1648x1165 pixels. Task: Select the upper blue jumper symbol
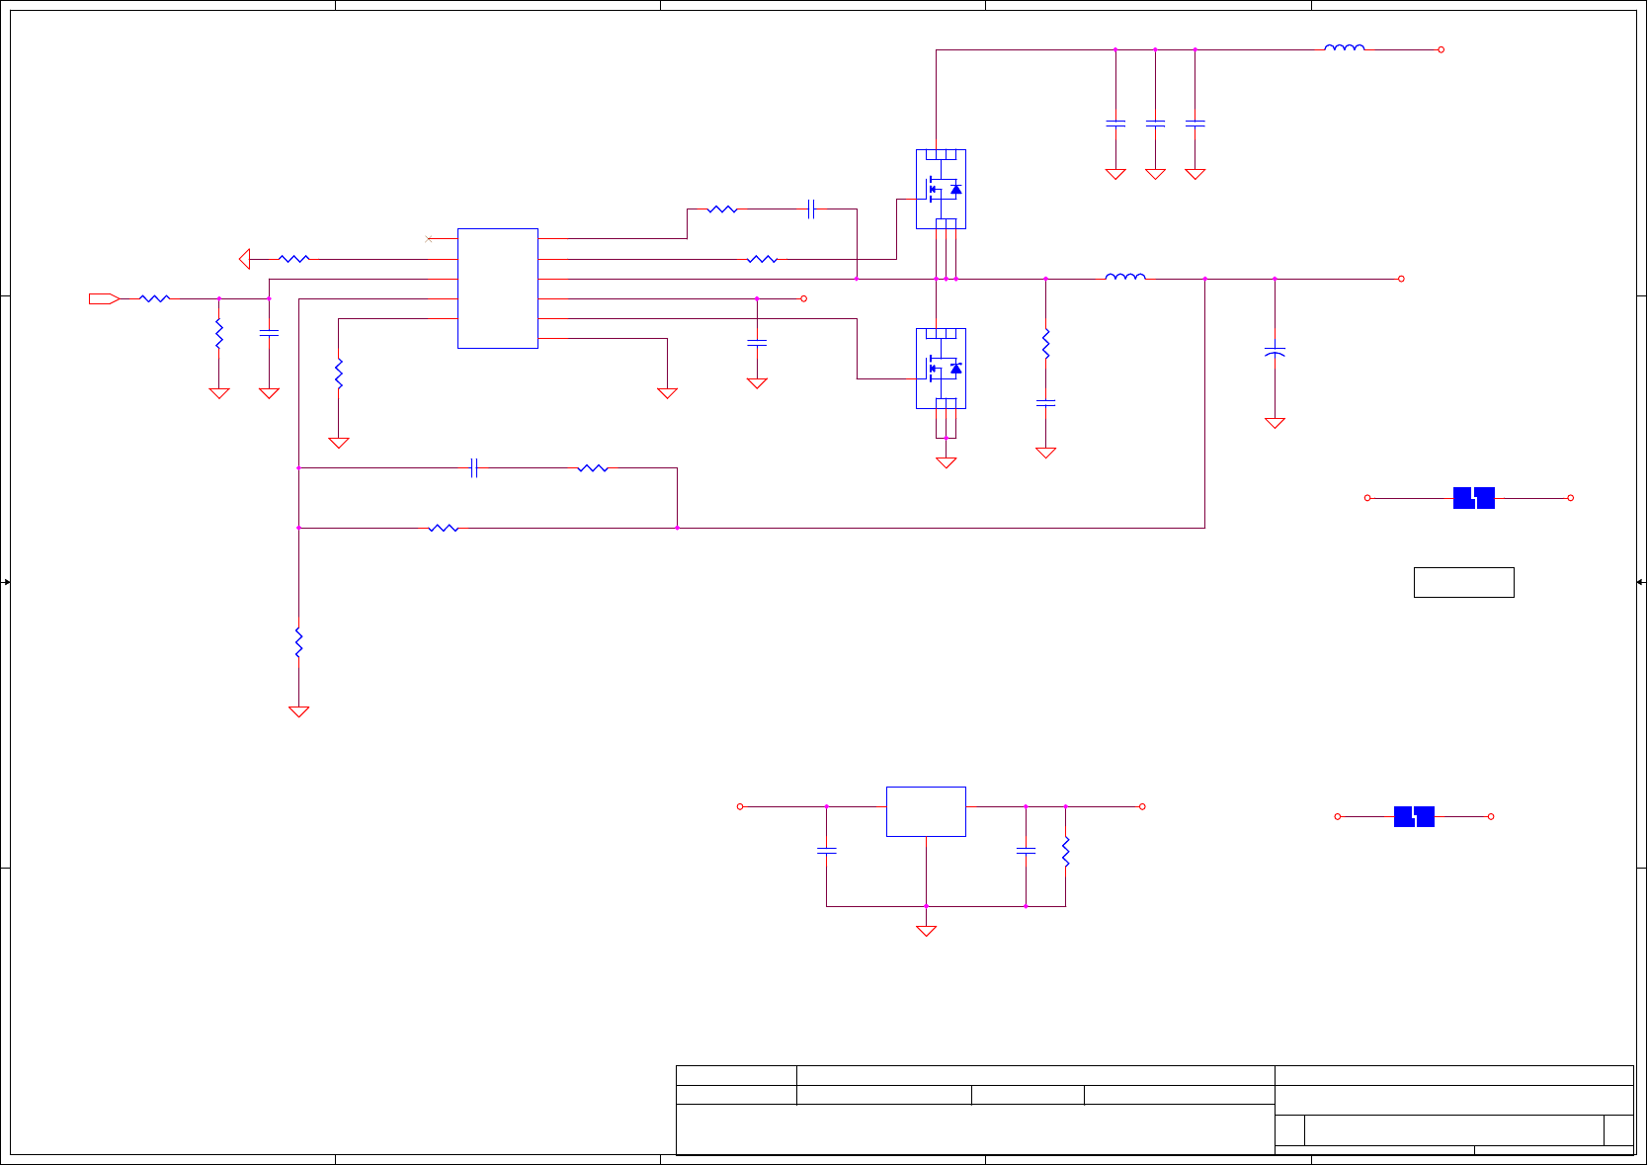(x=1474, y=498)
